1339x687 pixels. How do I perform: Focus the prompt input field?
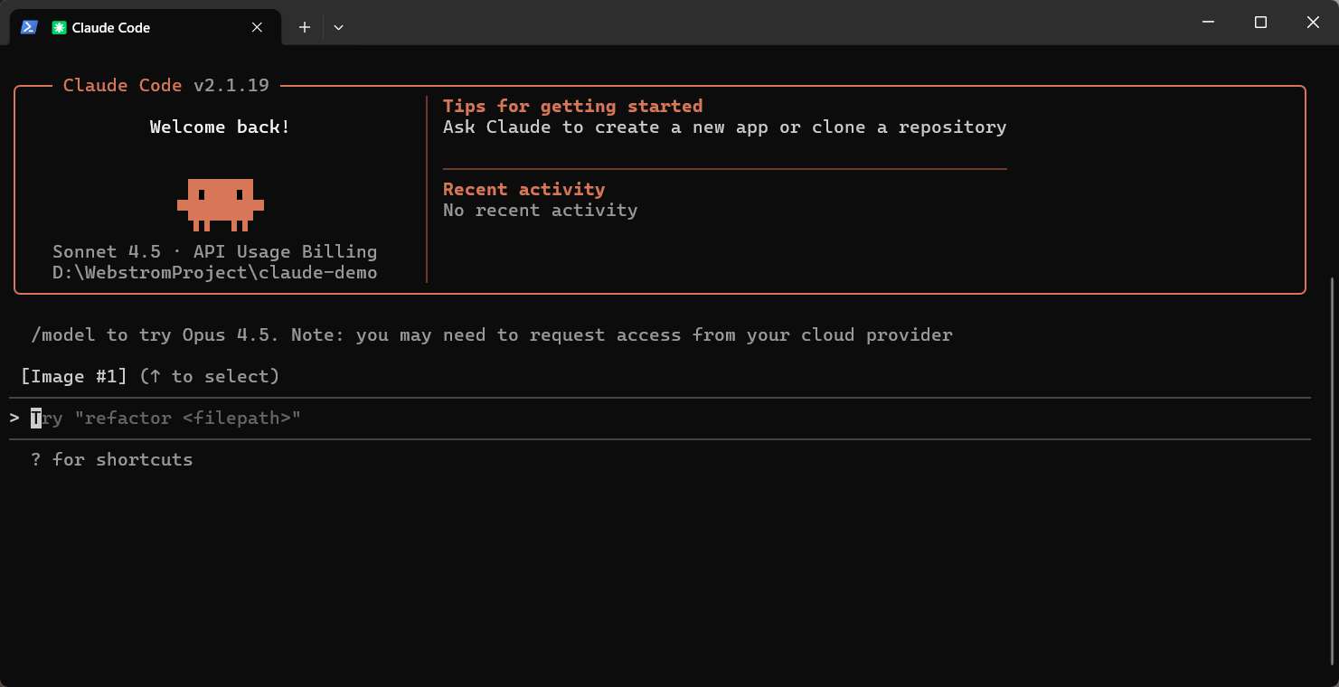point(660,418)
